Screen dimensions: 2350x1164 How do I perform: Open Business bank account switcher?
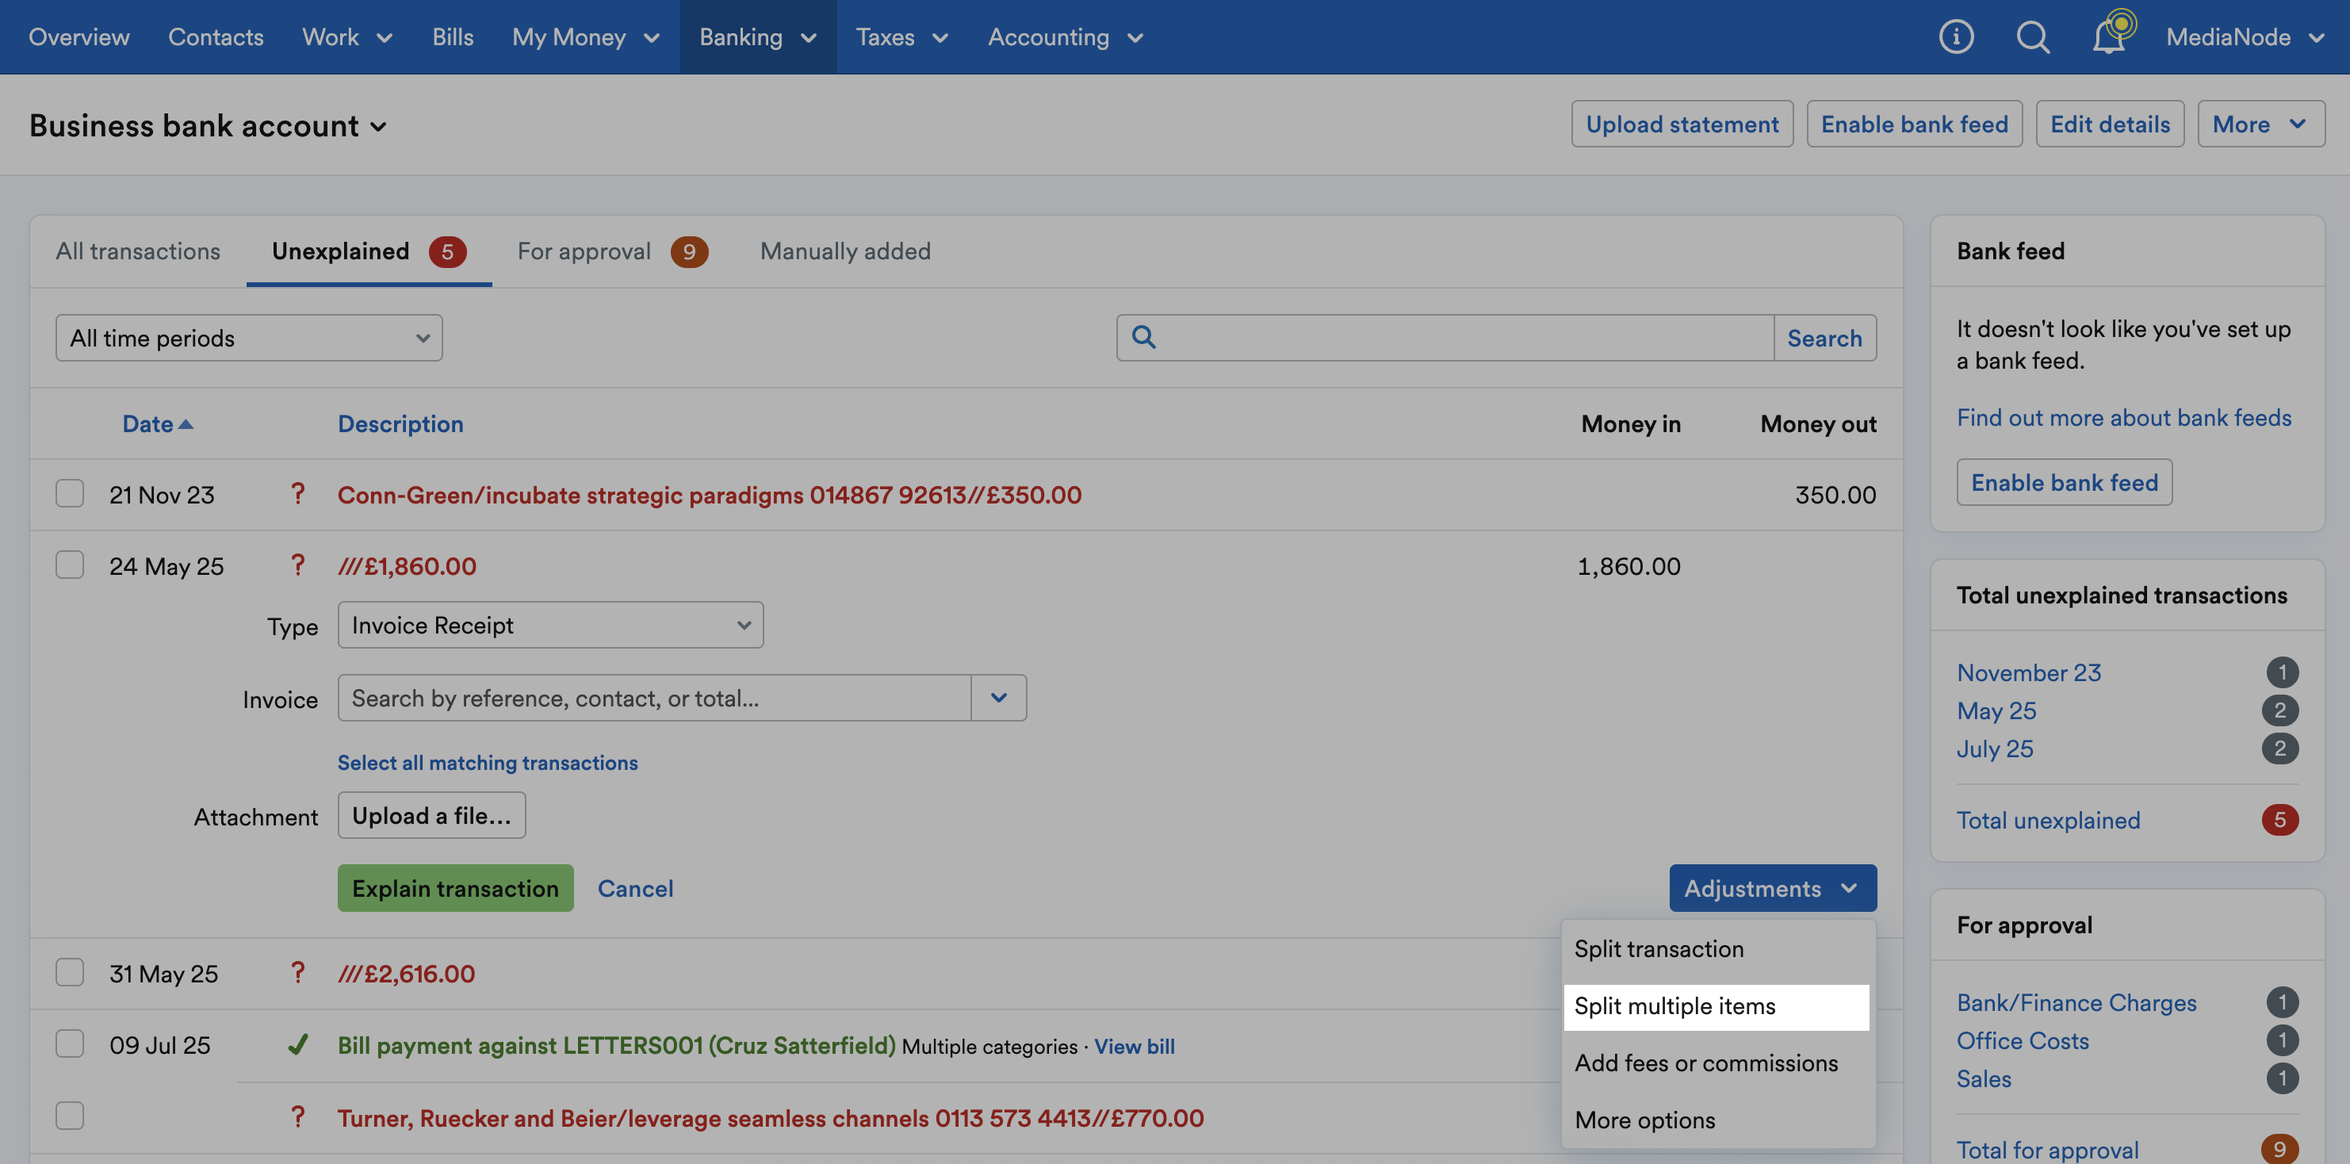pos(208,125)
